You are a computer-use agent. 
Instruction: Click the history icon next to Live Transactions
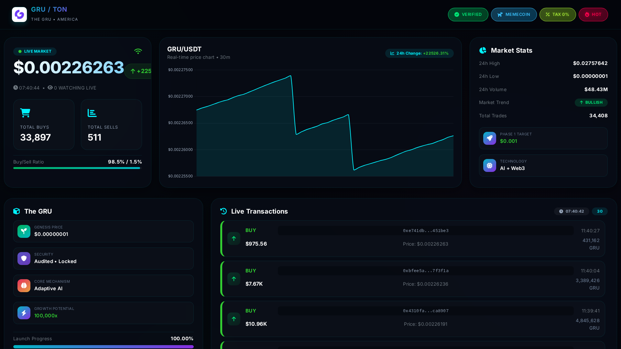(x=223, y=211)
